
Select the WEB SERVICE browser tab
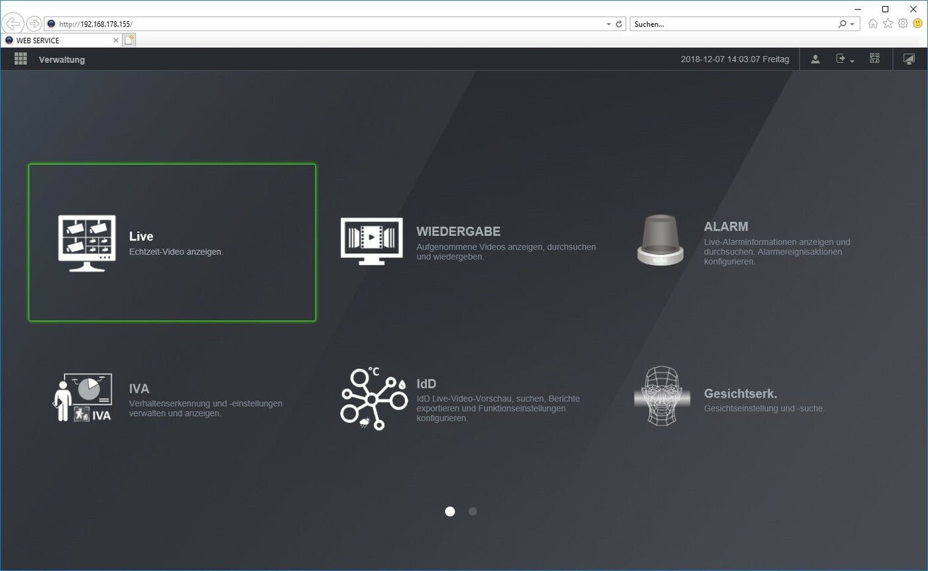tap(60, 40)
